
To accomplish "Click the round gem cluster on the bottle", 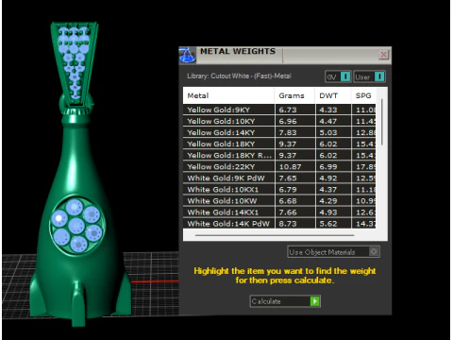I will [76, 225].
